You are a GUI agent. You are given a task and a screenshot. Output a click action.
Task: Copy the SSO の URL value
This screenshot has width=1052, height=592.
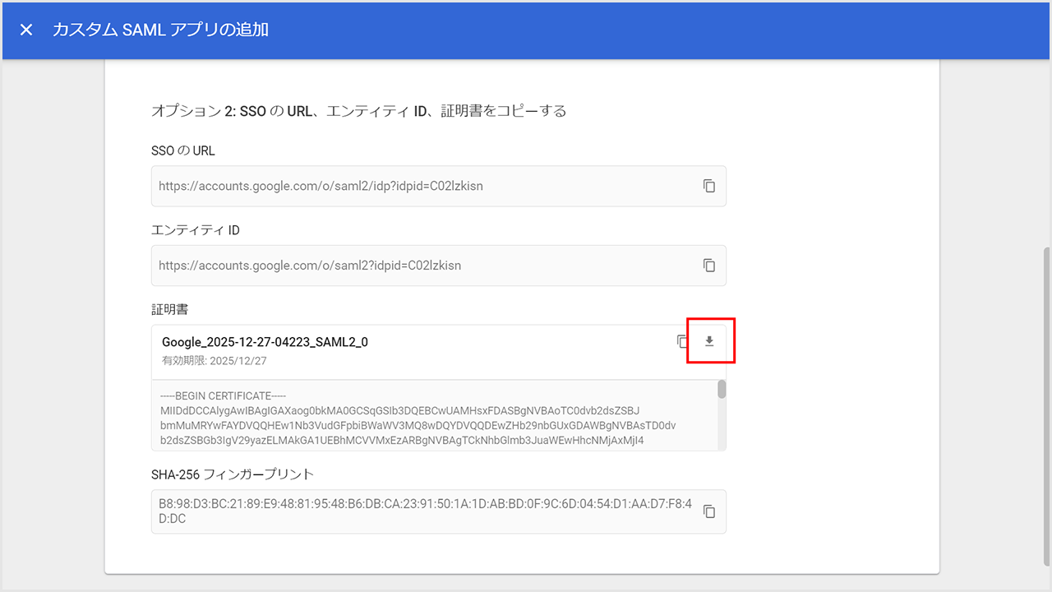pyautogui.click(x=708, y=186)
